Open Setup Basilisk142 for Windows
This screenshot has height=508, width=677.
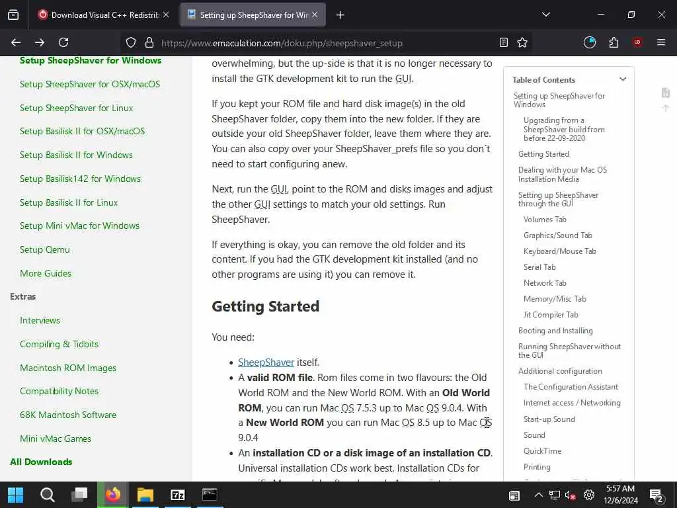point(80,179)
